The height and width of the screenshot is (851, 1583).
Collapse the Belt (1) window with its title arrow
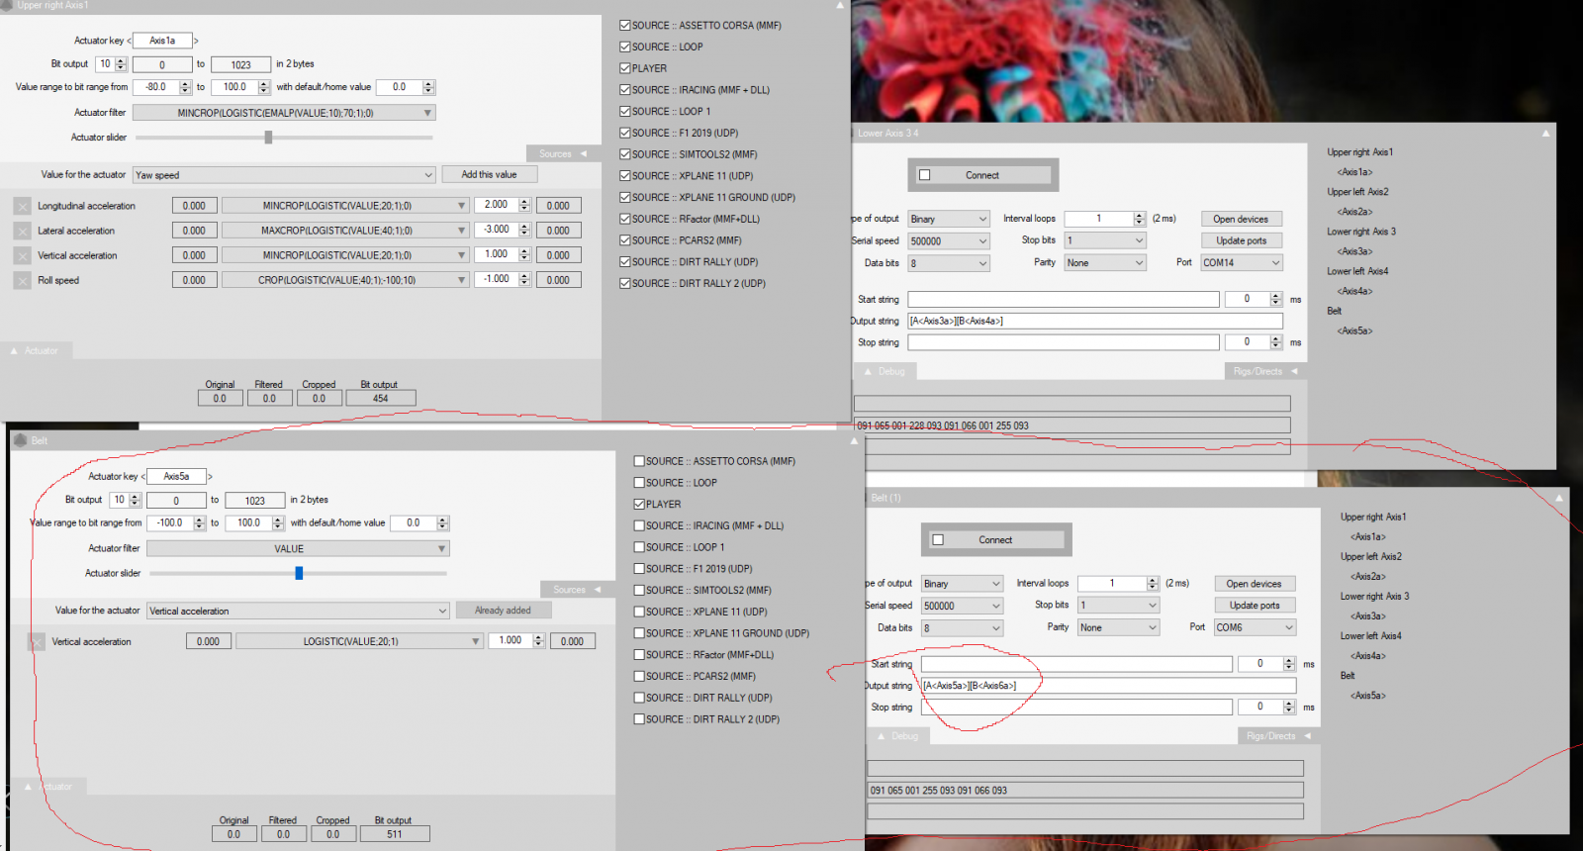(x=1558, y=498)
